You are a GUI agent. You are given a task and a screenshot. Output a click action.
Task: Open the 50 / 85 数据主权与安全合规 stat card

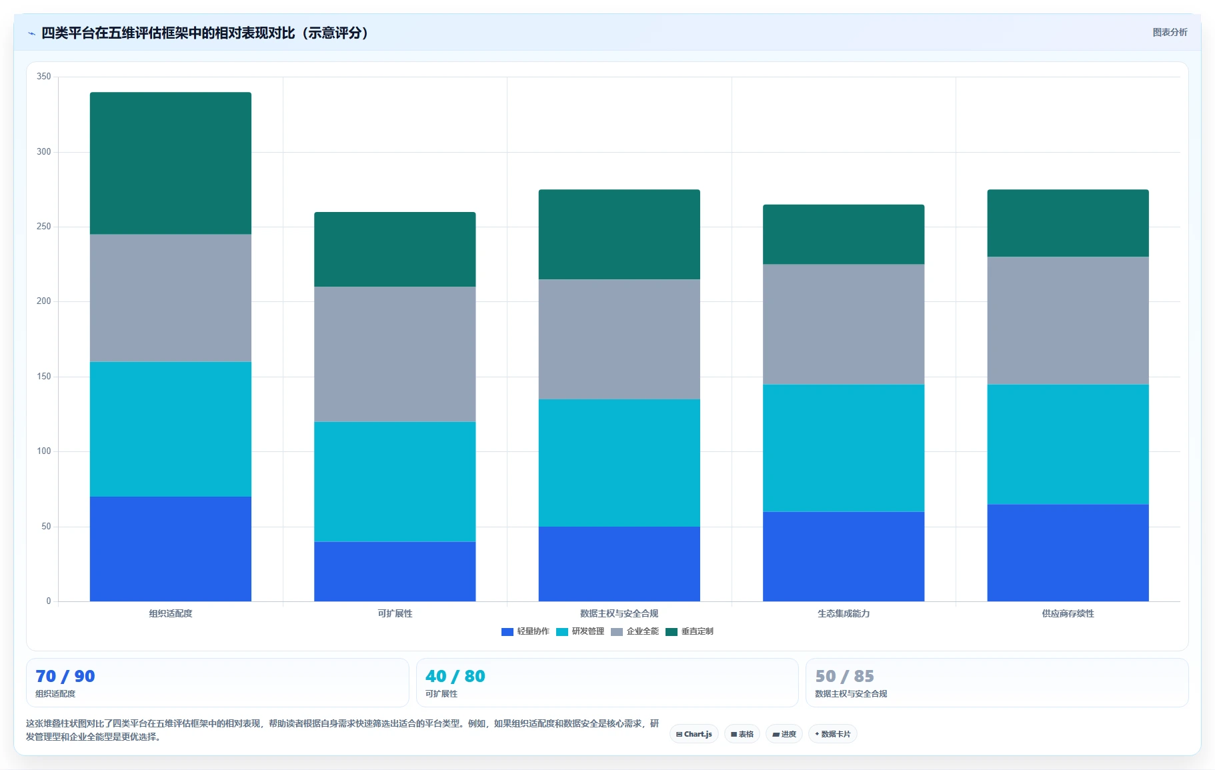coord(997,683)
